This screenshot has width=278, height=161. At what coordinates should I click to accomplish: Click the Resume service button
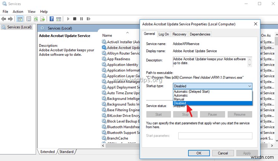(240, 115)
